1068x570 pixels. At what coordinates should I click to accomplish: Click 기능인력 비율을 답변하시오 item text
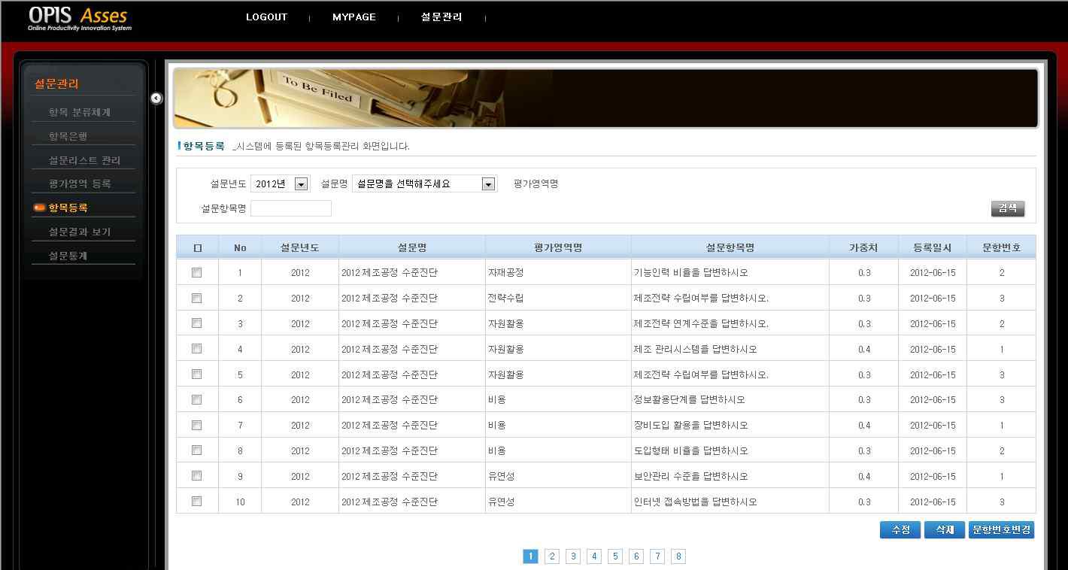point(691,272)
